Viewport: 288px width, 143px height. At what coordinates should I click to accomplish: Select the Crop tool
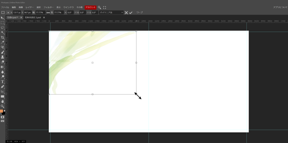point(3,37)
